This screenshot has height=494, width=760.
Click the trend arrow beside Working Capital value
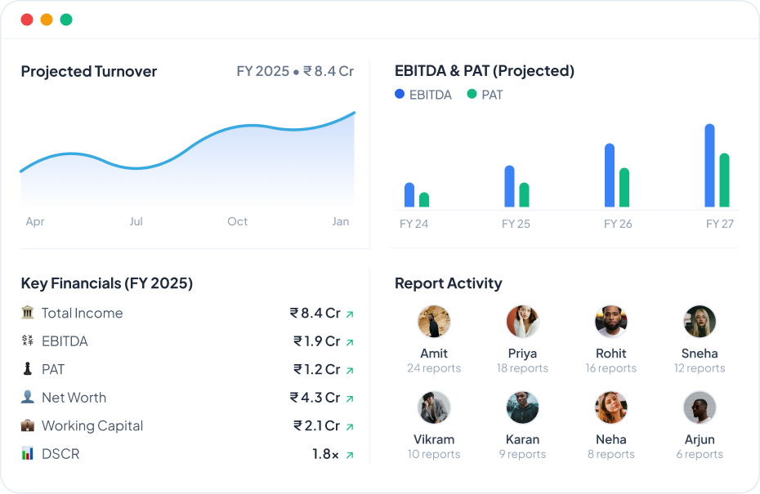tap(350, 427)
